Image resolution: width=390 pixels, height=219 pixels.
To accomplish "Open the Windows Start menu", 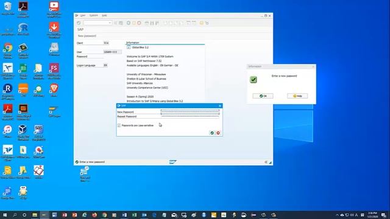I will (x=5, y=215).
